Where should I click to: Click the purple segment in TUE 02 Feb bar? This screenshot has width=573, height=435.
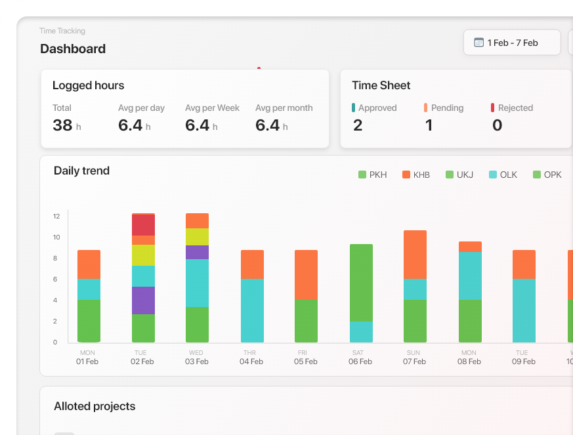coord(143,300)
